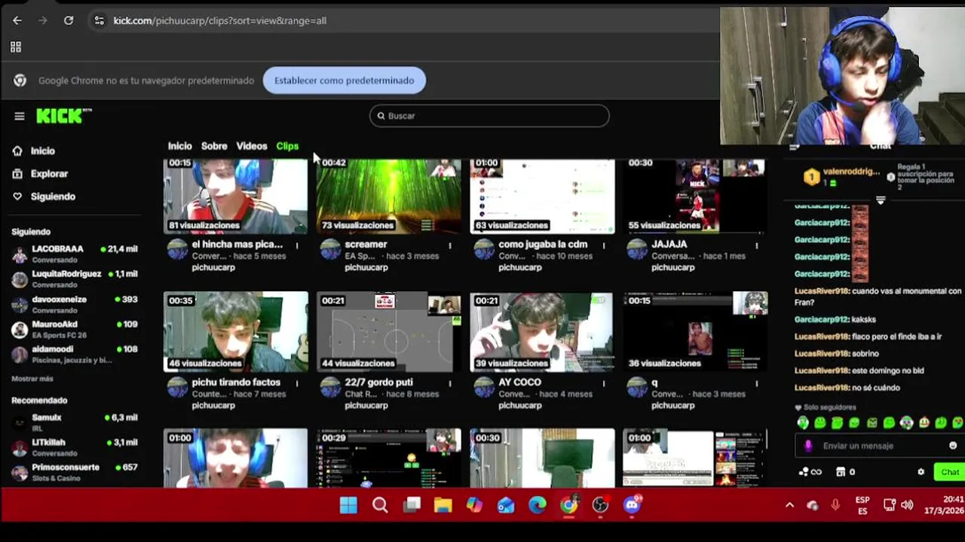965x542 pixels.
Task: Open options menu for 'screamer' clip
Action: 450,245
